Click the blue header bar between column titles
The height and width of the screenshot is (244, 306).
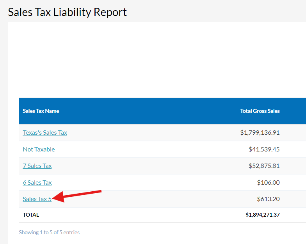[148, 111]
